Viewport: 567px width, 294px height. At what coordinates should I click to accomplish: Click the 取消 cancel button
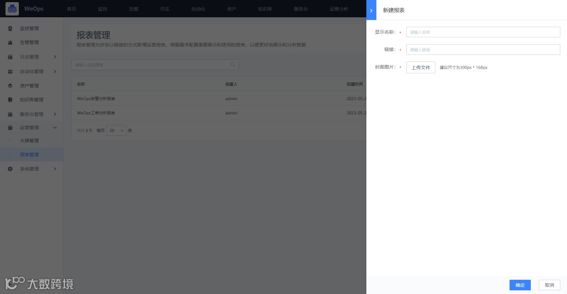pyautogui.click(x=549, y=285)
